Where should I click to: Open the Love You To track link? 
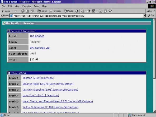(x=41, y=96)
